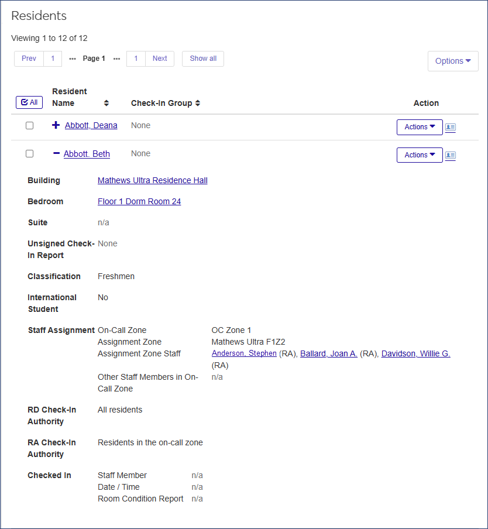Click the 'All residents' authority text

pos(120,410)
